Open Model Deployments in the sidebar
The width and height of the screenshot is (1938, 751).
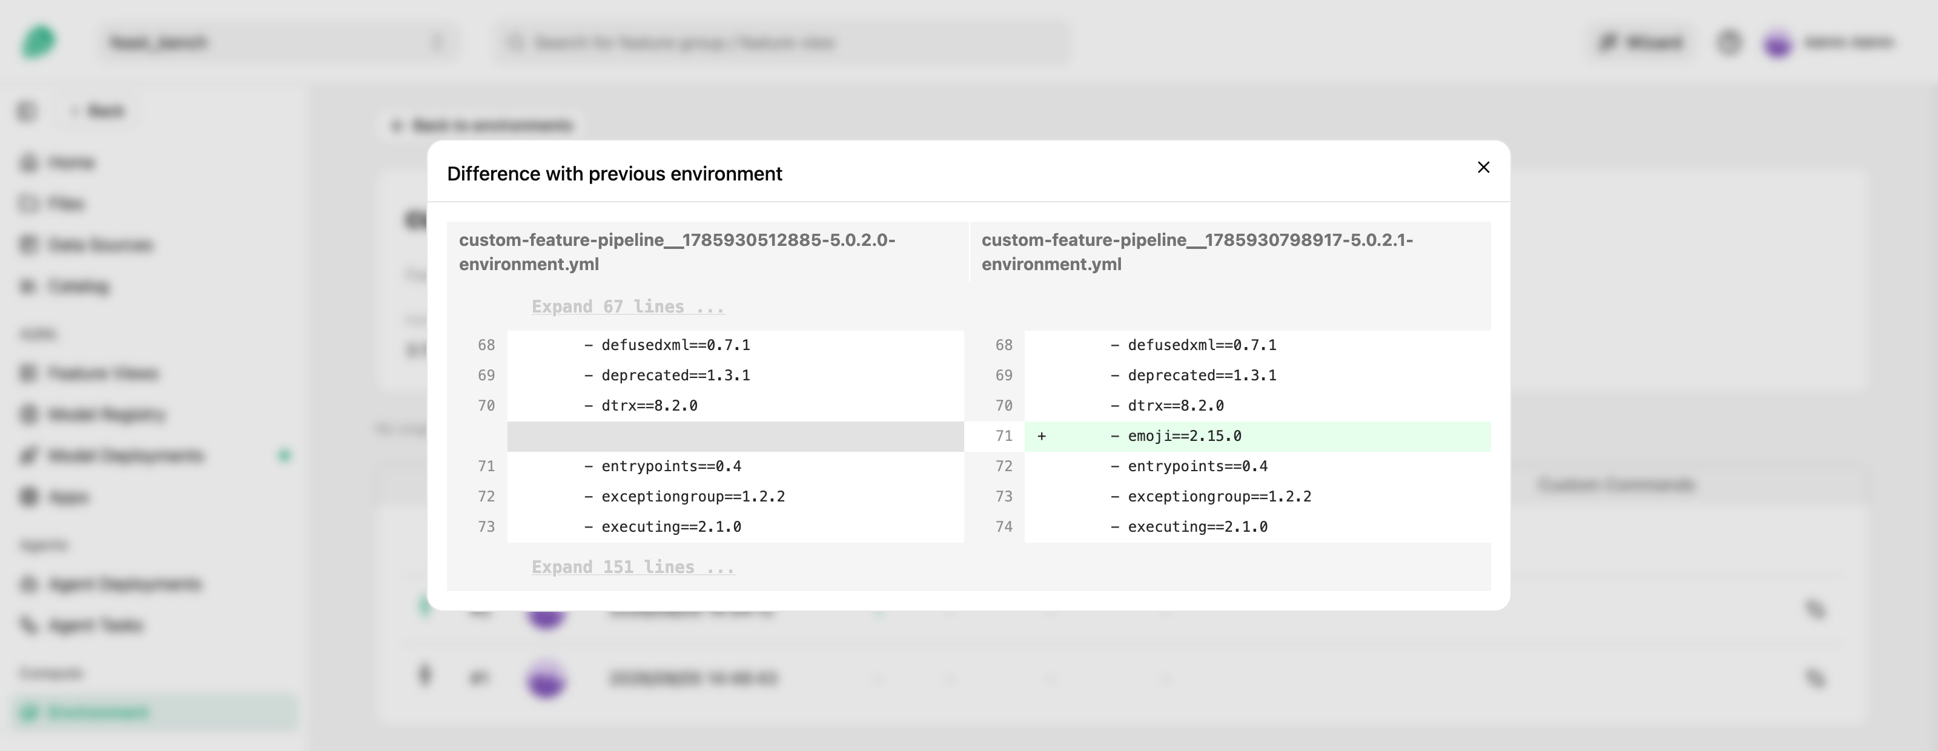tap(125, 455)
